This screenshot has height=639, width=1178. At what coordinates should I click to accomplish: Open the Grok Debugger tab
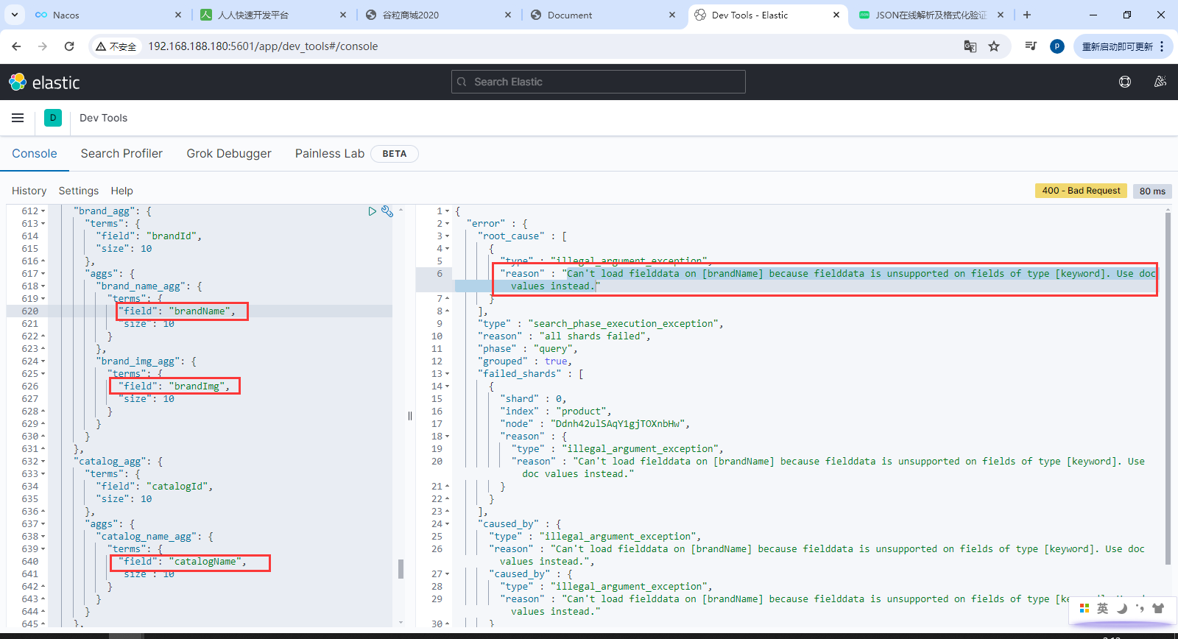[x=229, y=153]
